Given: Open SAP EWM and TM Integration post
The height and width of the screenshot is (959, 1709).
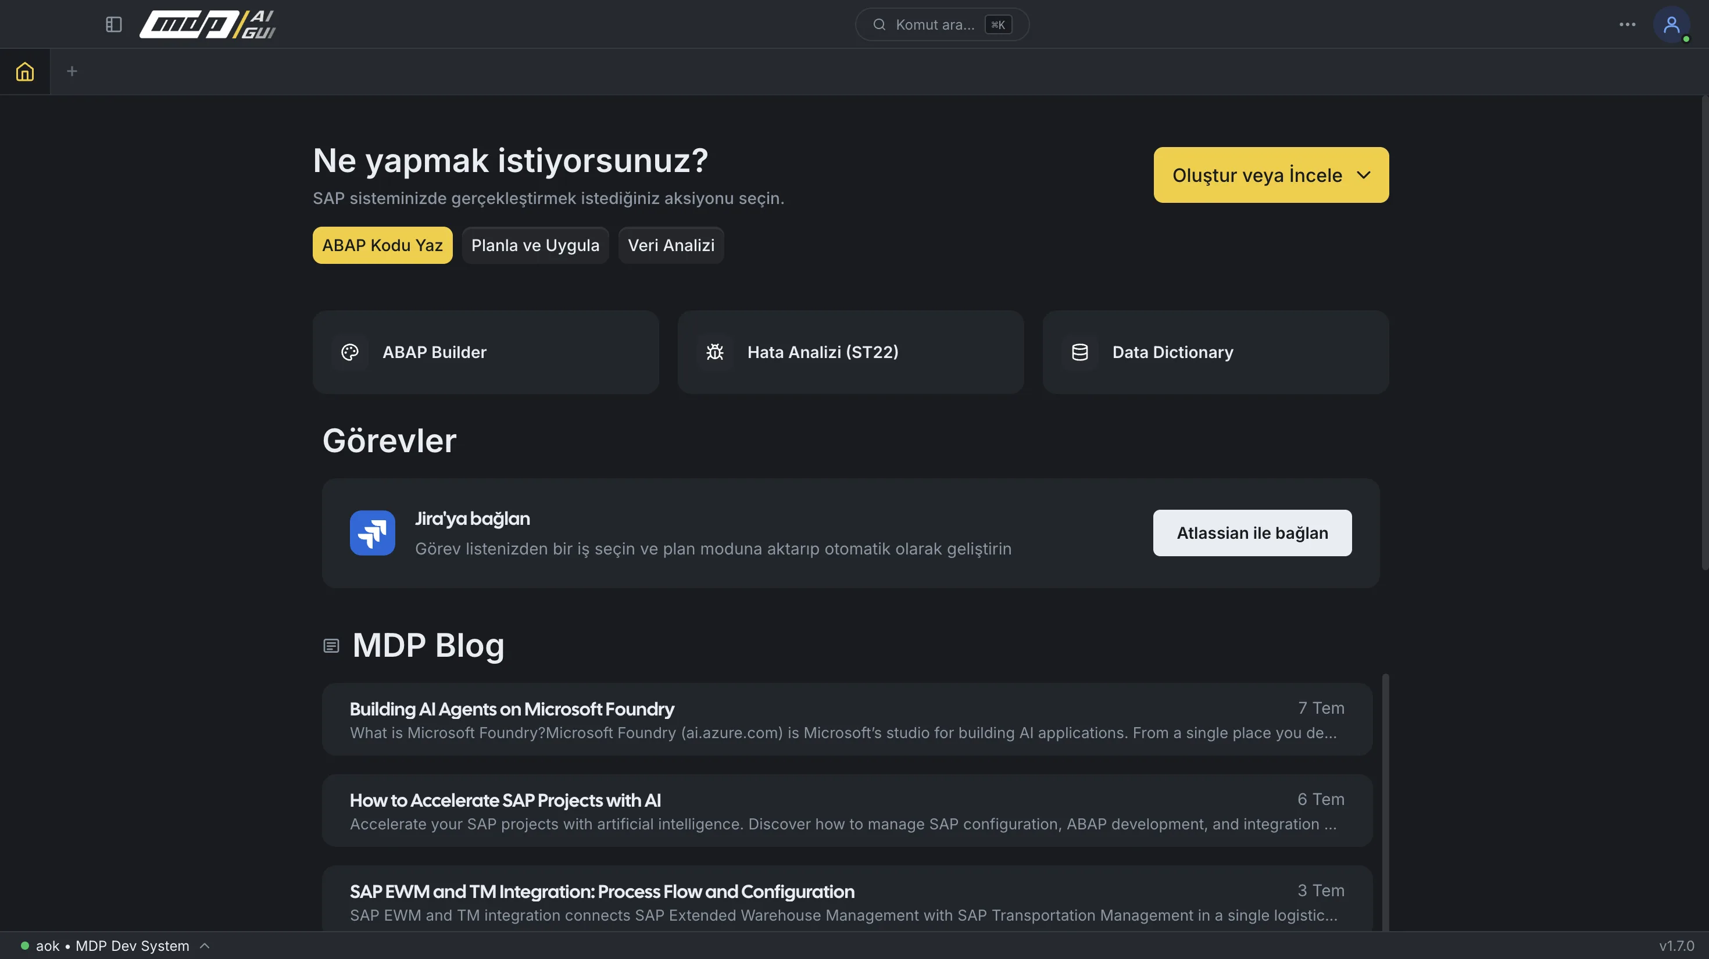Looking at the screenshot, I should click(x=846, y=899).
